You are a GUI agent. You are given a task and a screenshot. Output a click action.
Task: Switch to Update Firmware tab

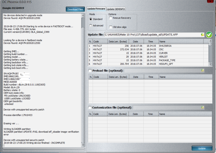96,9
